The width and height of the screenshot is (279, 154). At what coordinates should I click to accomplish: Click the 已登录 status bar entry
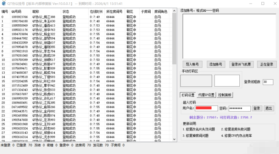click(24, 145)
